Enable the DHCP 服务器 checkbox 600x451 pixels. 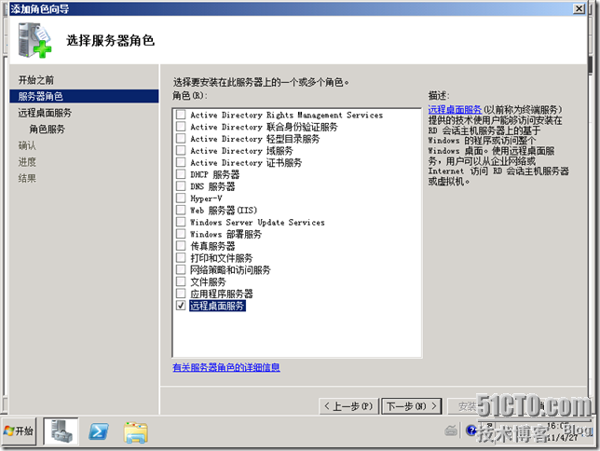tap(181, 174)
